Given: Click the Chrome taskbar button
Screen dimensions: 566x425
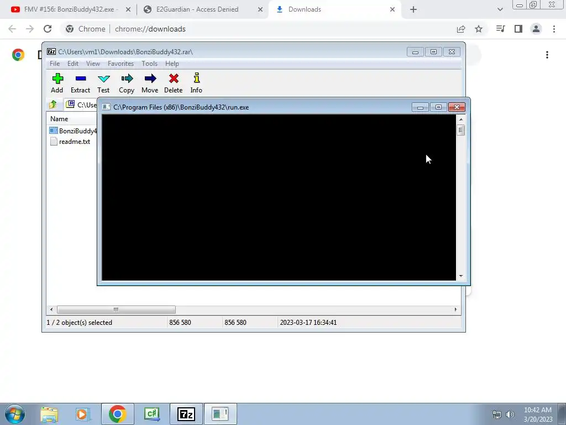Looking at the screenshot, I should [x=117, y=414].
